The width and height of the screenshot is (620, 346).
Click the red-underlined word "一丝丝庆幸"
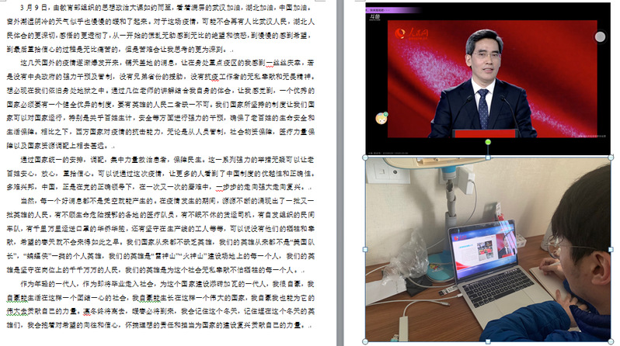[x=284, y=63]
